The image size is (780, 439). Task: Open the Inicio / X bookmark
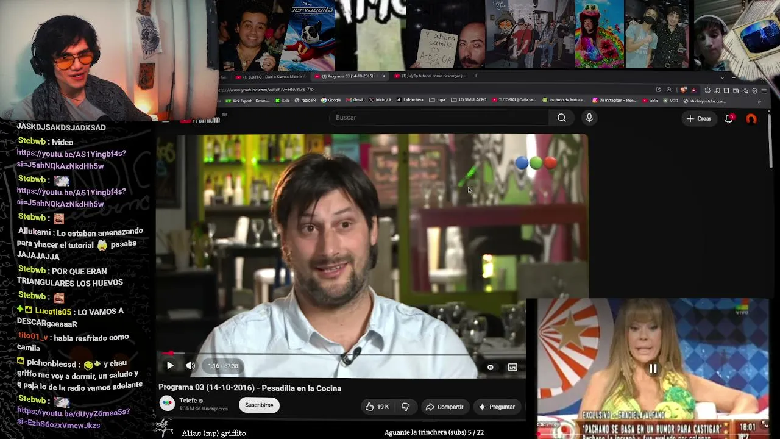[380, 101]
